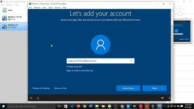Choose Sign in with a security key
The image size is (194, 109).
(80, 71)
